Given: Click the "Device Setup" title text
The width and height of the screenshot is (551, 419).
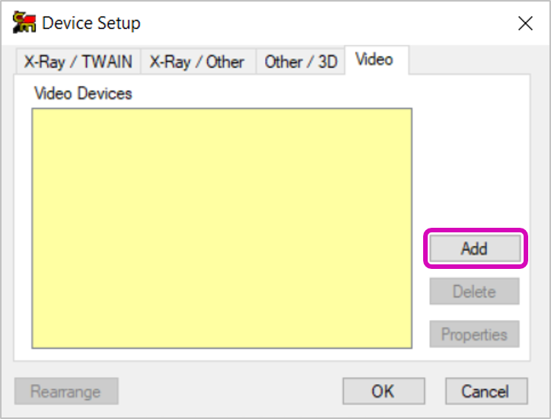Looking at the screenshot, I should (x=91, y=24).
